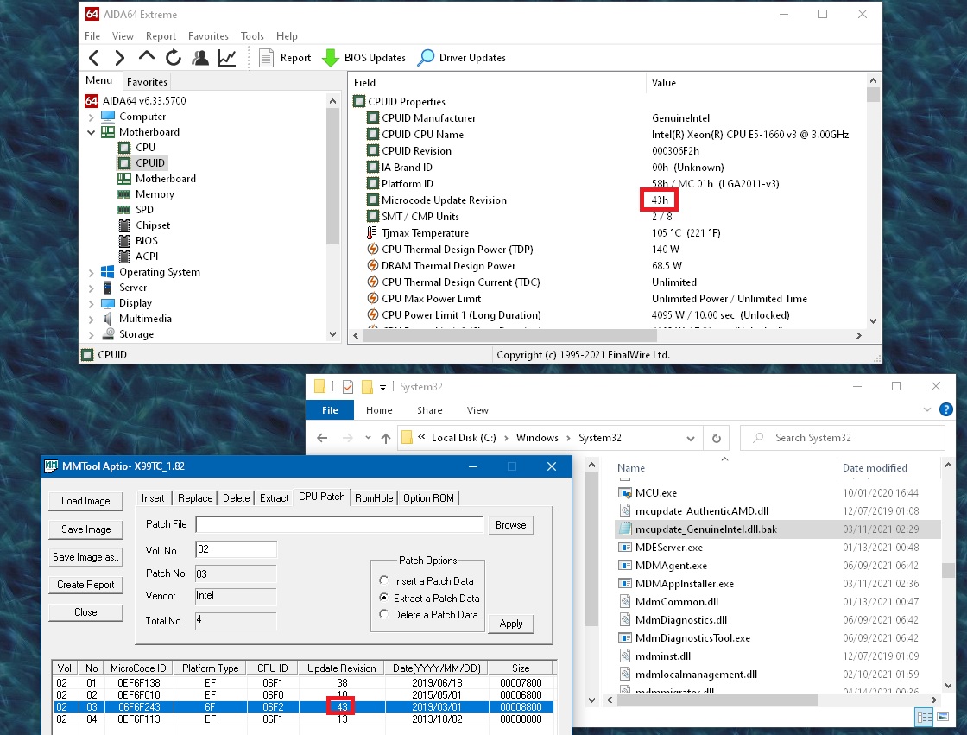Click Save Image button in MMTool
This screenshot has height=735, width=967.
pyautogui.click(x=85, y=529)
